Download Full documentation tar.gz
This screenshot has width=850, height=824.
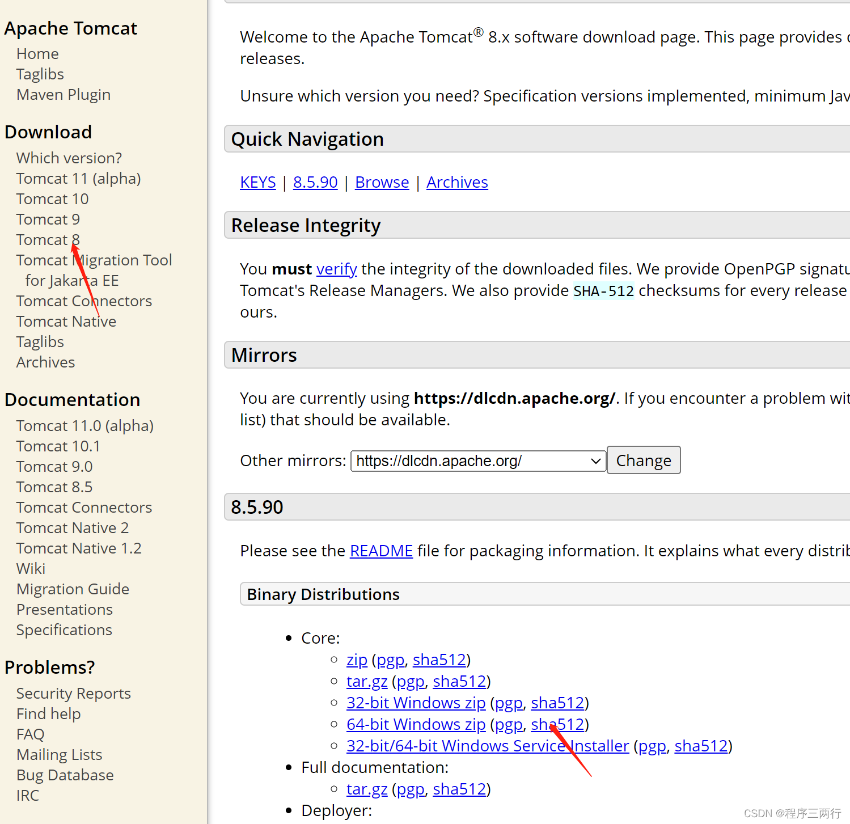click(x=367, y=789)
